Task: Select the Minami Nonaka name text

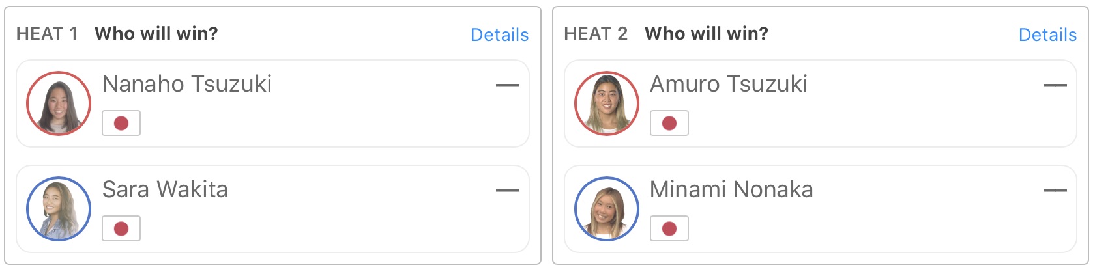Action: point(731,189)
